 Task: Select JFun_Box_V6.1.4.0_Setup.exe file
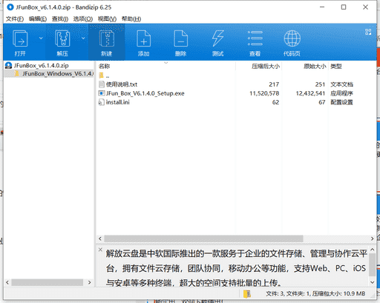145,93
